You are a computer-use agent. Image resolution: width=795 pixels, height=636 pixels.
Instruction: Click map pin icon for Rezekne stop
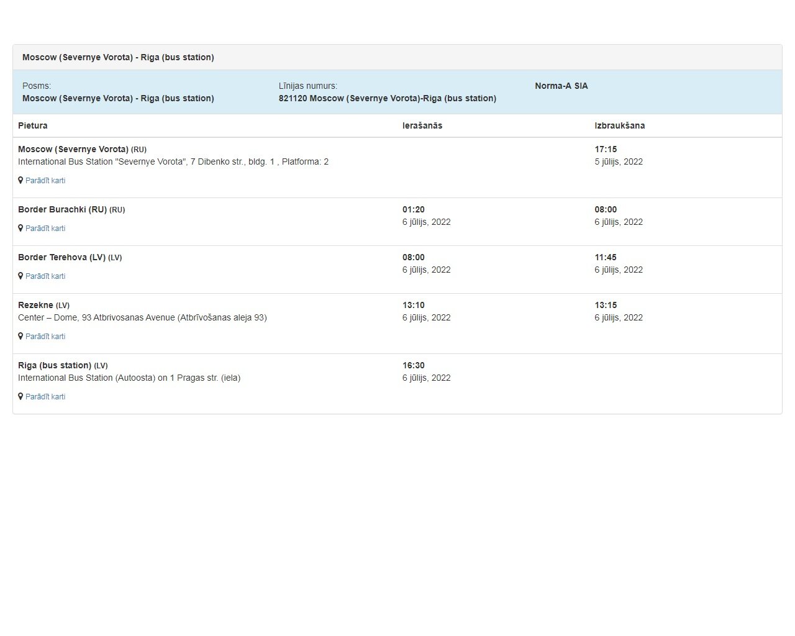[x=20, y=336]
